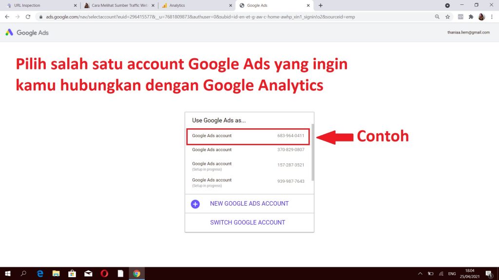Open the blank document taskbar icon
Screen dimensions: 499x280
coord(120,273)
